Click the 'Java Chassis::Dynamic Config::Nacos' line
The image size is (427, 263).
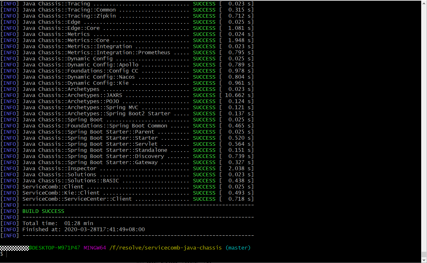127,77
